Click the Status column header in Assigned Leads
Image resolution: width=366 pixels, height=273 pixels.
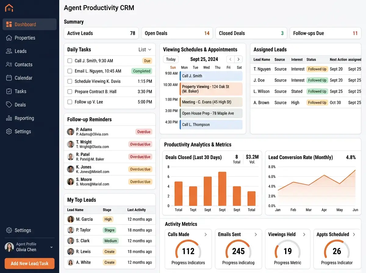pyautogui.click(x=311, y=60)
